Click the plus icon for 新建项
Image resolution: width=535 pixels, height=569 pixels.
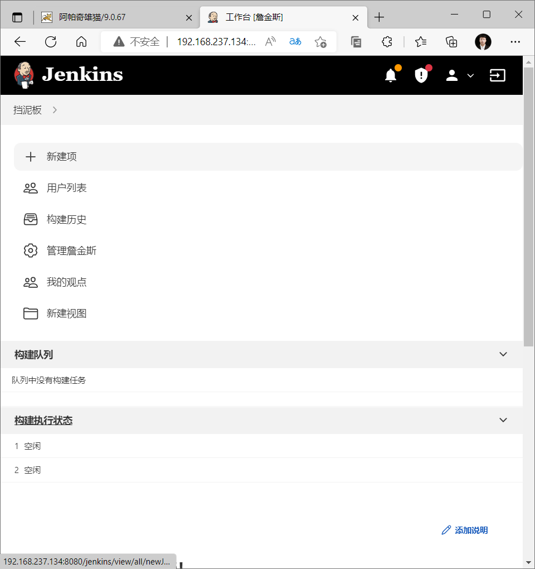(31, 157)
